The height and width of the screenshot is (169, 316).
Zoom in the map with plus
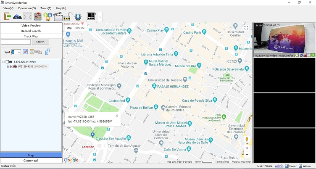pos(247,148)
